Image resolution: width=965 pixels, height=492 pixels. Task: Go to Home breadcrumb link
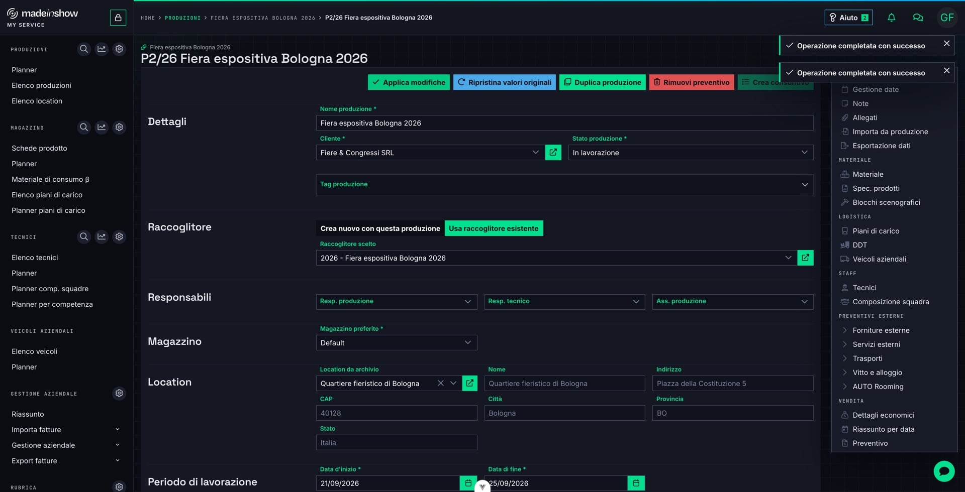148,18
